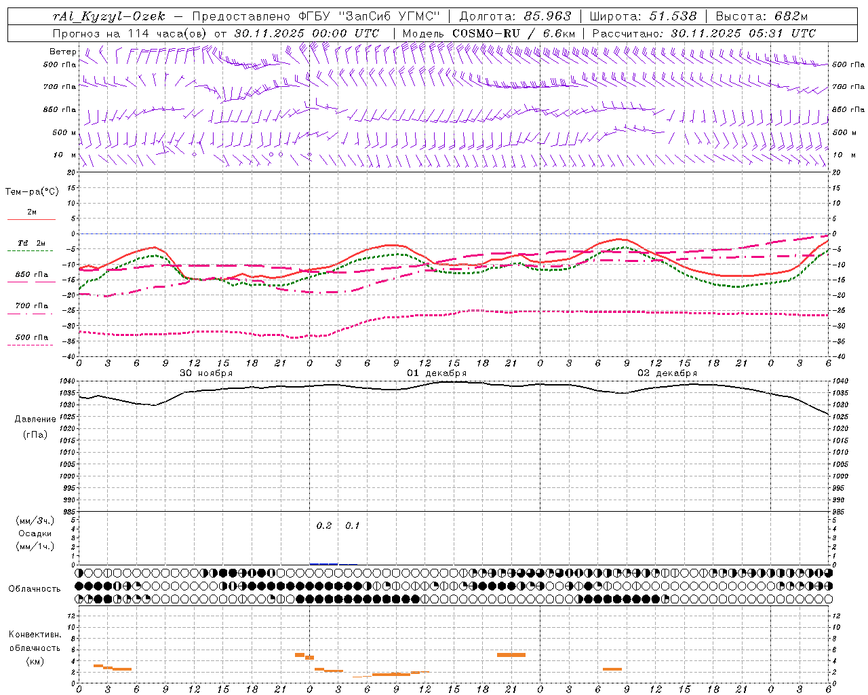Click the computed time Рассчитано: 30.11.2025 05:31 UTC
Image resolution: width=868 pixels, height=695 pixels.
[704, 33]
